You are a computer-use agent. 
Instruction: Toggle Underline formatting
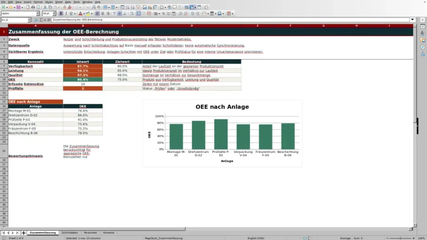pyautogui.click(x=71, y=14)
